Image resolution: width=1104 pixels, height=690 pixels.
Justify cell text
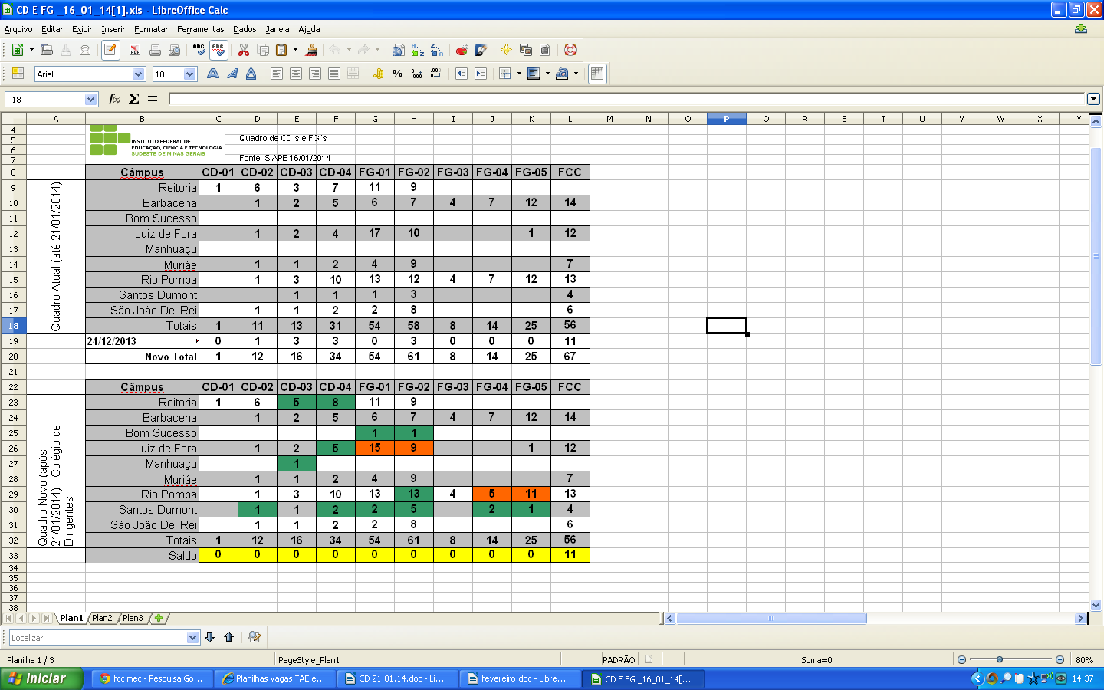click(x=334, y=74)
